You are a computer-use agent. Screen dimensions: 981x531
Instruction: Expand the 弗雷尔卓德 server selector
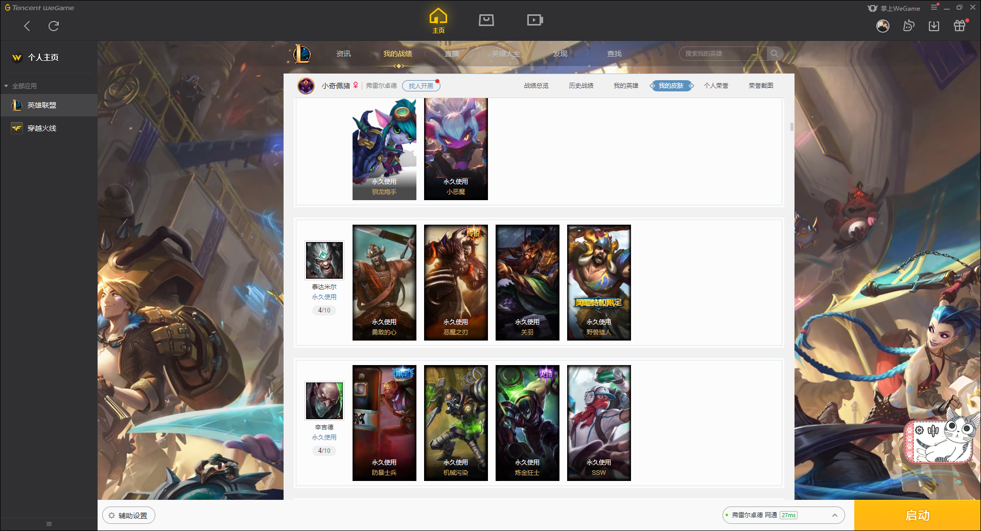783,515
